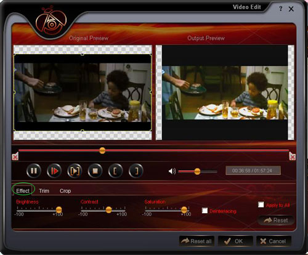Open help with the question mark
This screenshot has height=255, width=308.
pyautogui.click(x=281, y=9)
